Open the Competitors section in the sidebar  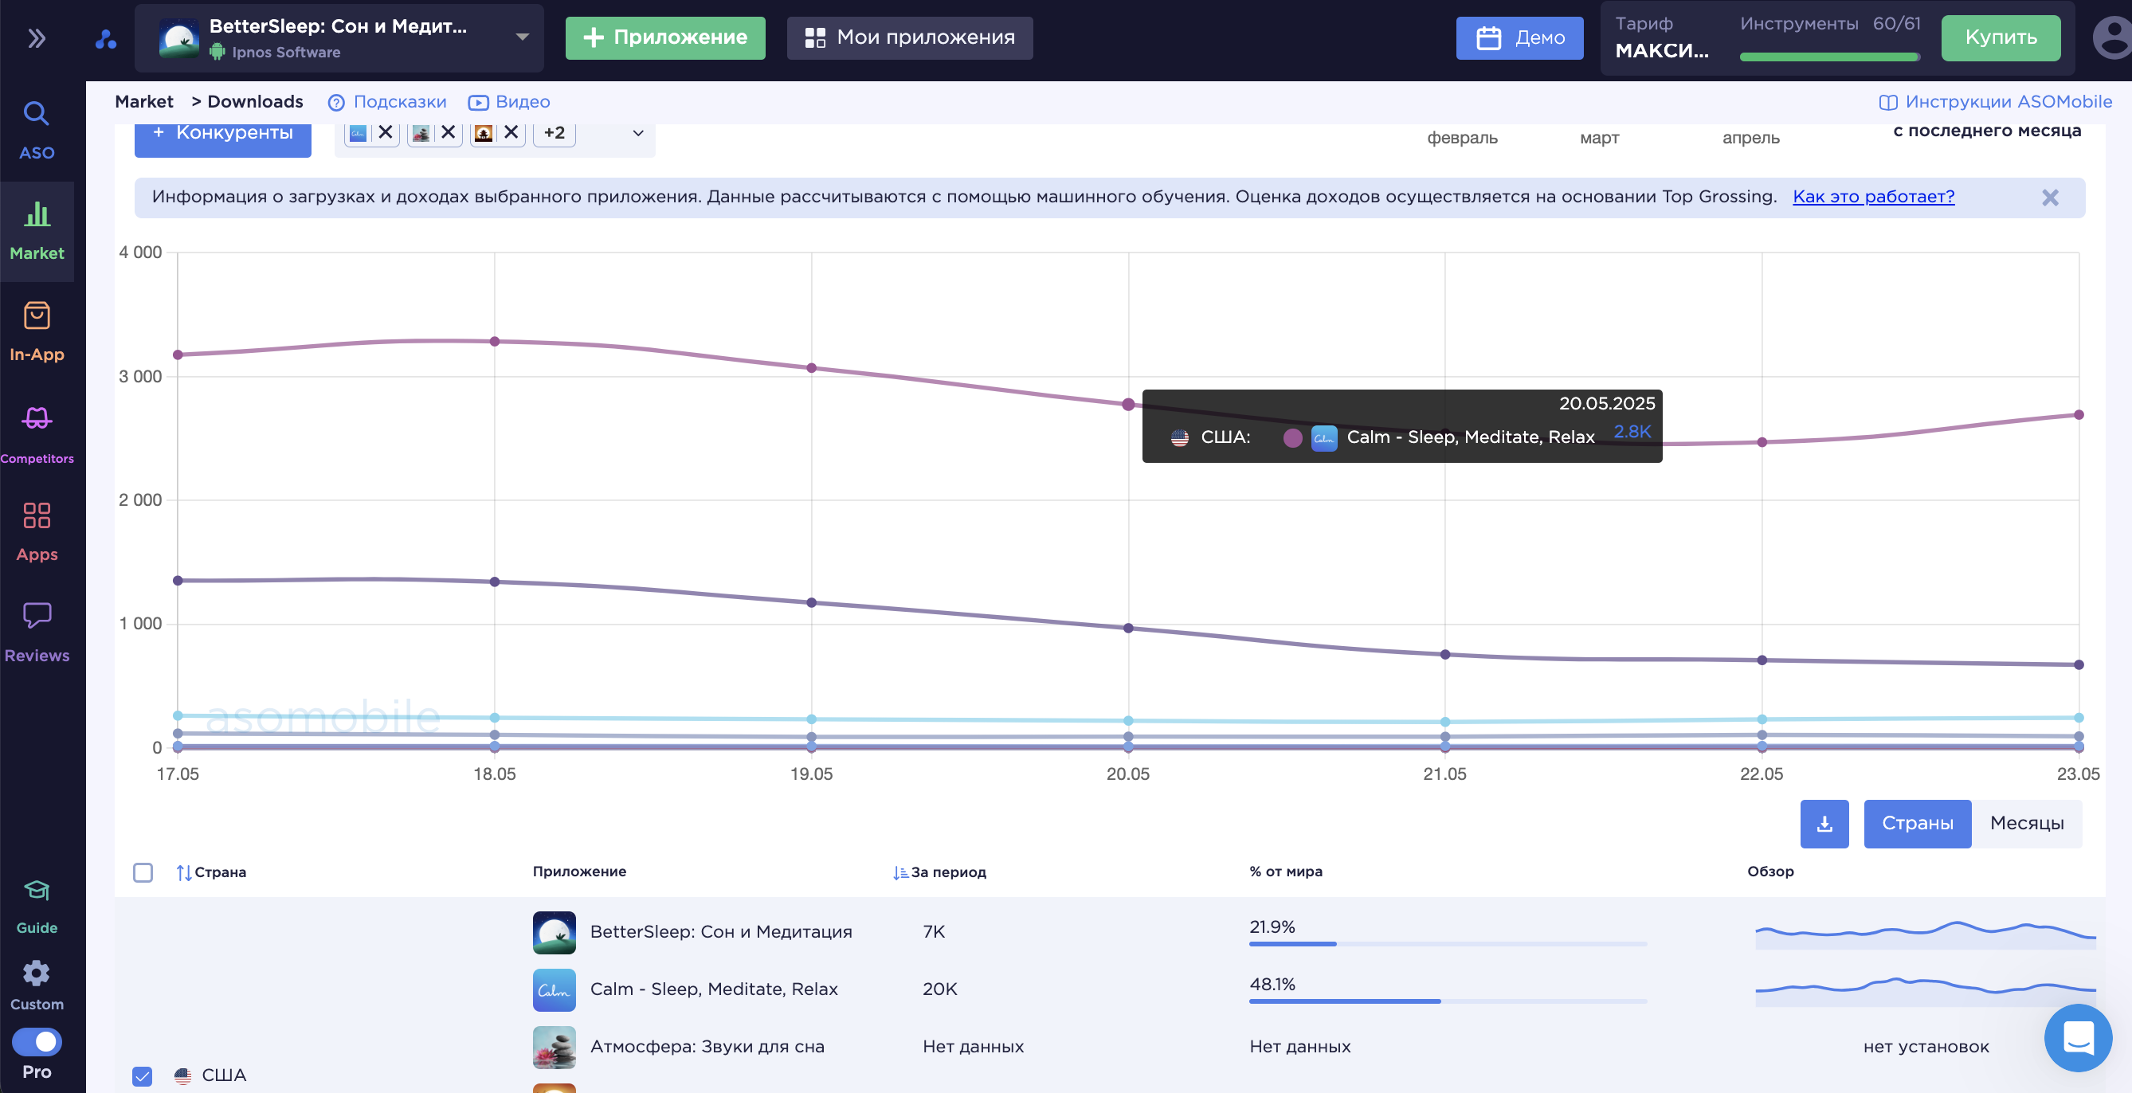point(37,433)
